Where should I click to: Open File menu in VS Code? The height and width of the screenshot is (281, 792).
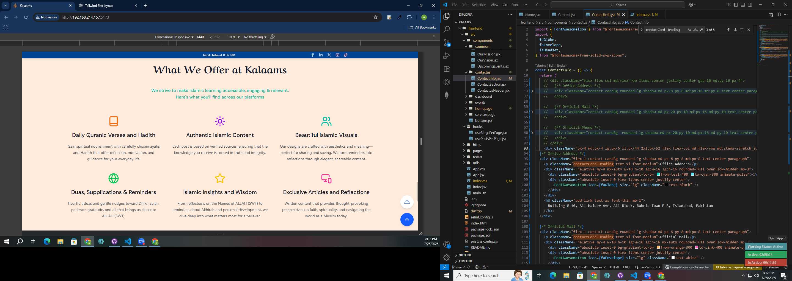tap(454, 5)
